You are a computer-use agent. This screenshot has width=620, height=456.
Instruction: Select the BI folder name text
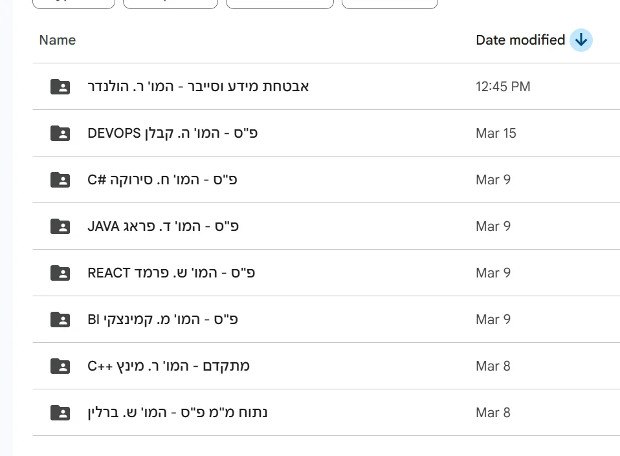click(x=162, y=320)
